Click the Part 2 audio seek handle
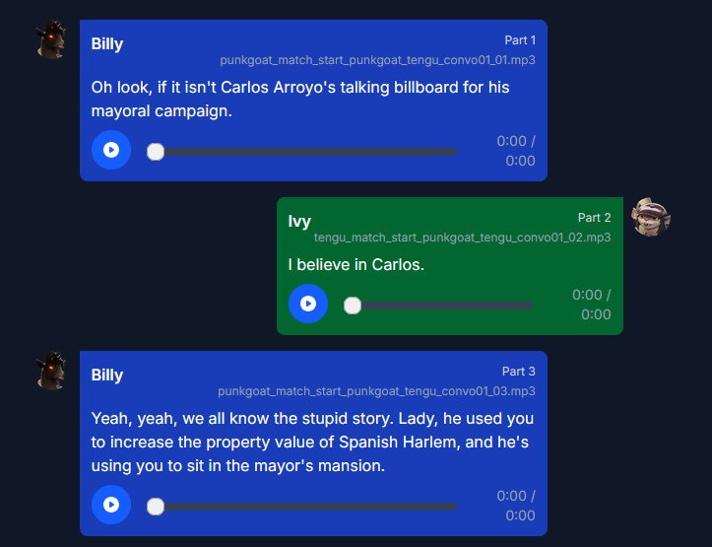This screenshot has width=712, height=547. coord(353,306)
